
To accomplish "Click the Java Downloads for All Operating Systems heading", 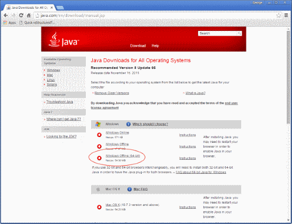I will pos(141,61).
